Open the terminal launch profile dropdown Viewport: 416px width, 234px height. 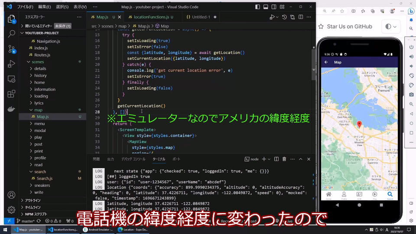(x=269, y=159)
